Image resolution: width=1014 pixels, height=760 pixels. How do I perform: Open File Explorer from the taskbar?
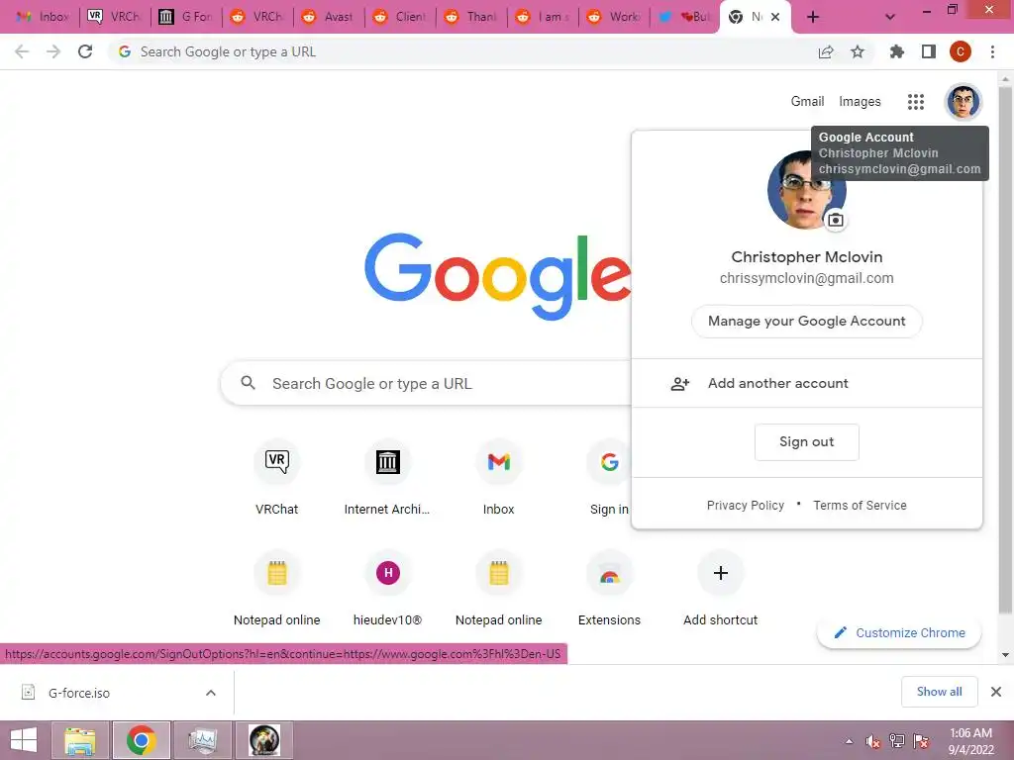80,740
